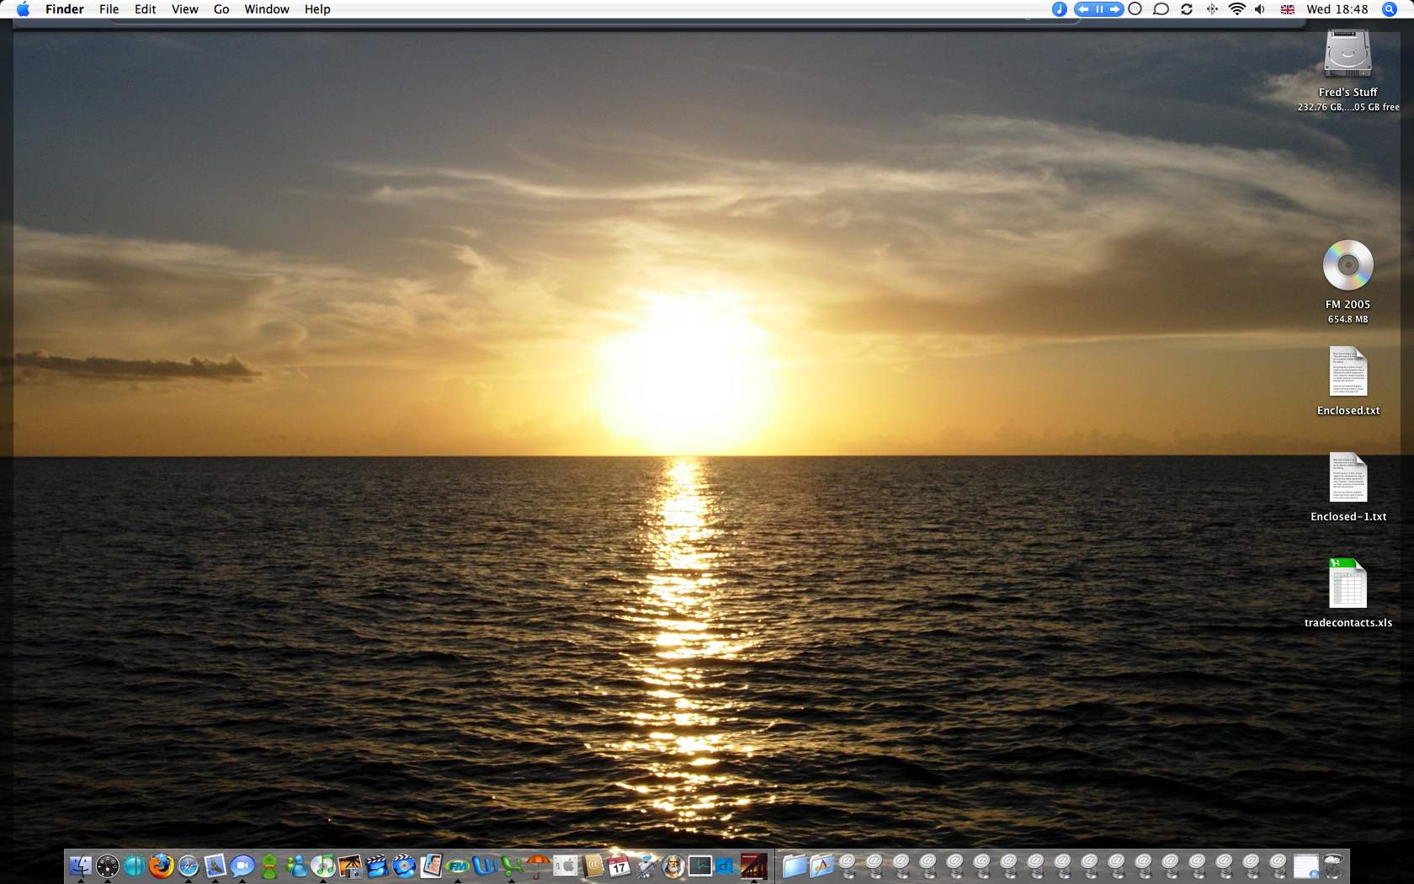Launch Dashboard from the Dock

tap(108, 865)
